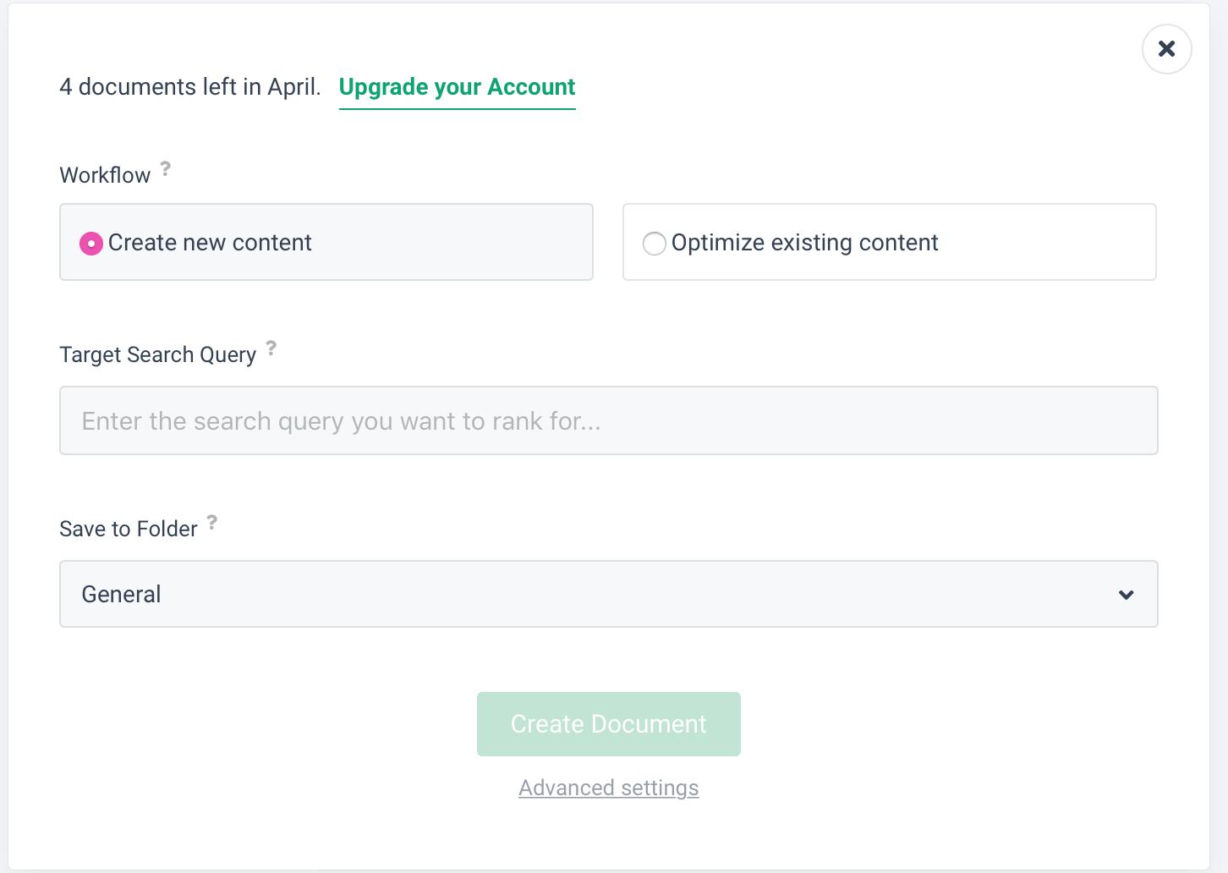The height and width of the screenshot is (873, 1228).
Task: Close the new document dialog
Action: coord(1166,49)
